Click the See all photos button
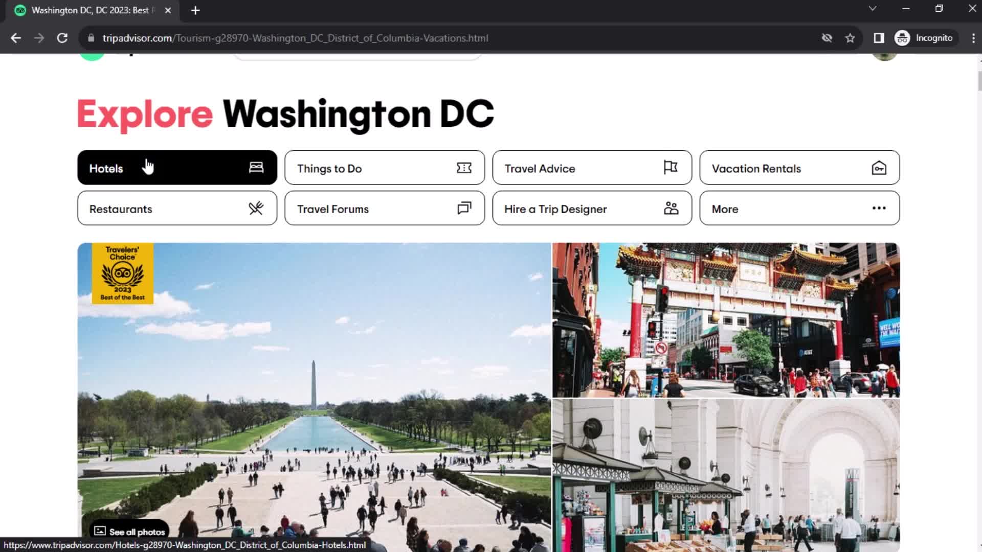982x552 pixels. coord(130,531)
